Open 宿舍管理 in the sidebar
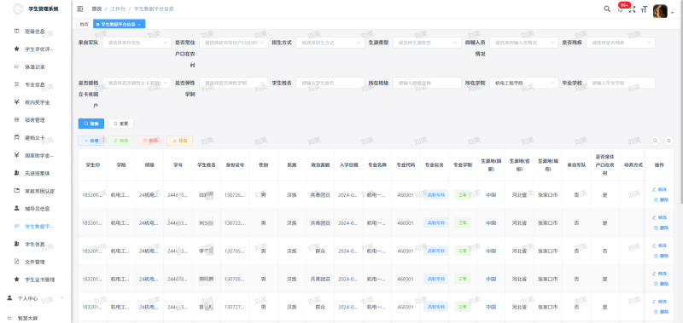 (36, 120)
